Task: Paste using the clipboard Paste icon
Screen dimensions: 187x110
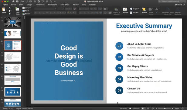Action: (4, 9)
